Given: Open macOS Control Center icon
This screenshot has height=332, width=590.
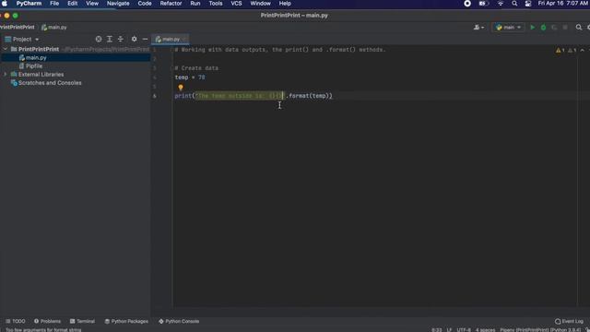Looking at the screenshot, I should [528, 4].
